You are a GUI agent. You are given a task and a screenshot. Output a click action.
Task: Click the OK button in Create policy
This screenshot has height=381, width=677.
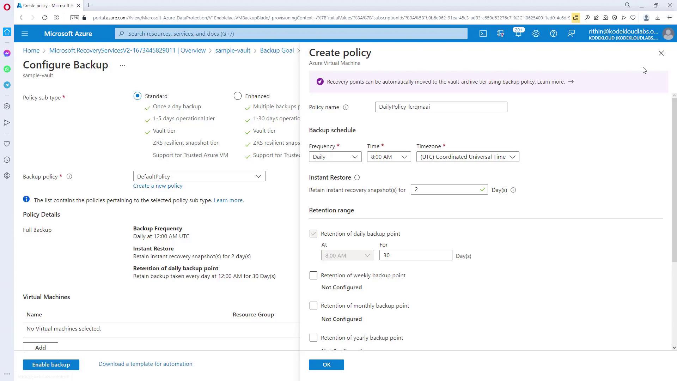coord(326,365)
